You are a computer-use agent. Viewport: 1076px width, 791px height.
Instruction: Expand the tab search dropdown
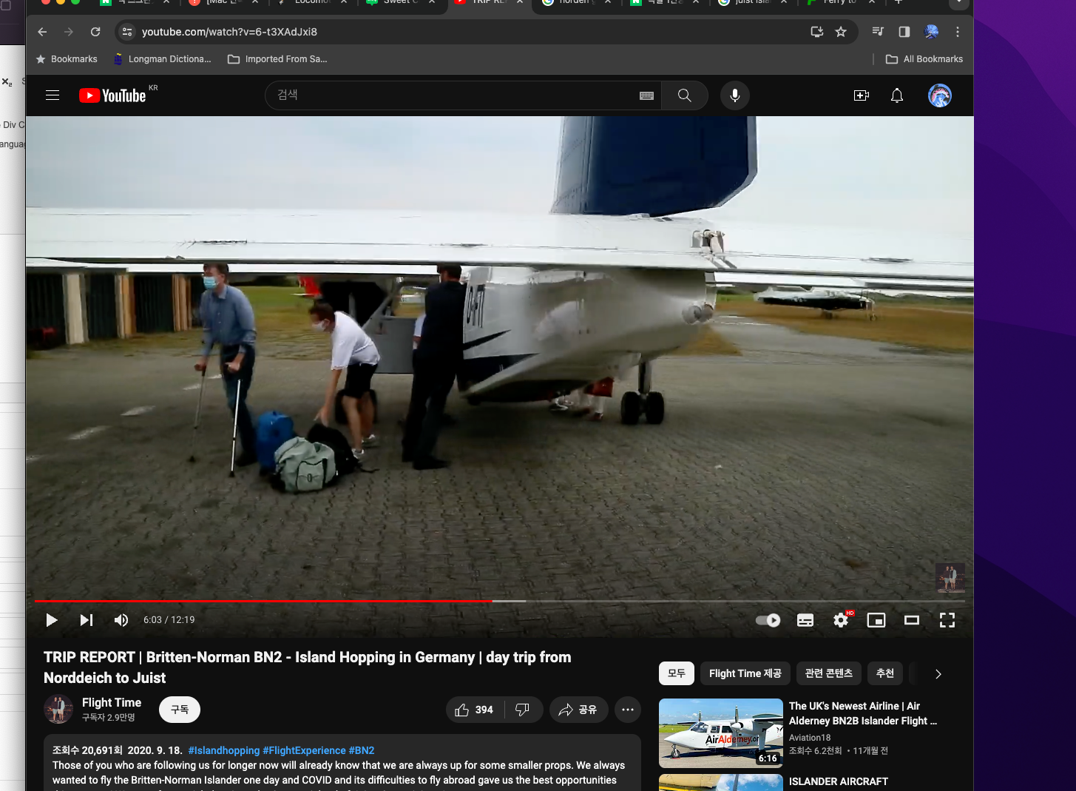pos(959,2)
